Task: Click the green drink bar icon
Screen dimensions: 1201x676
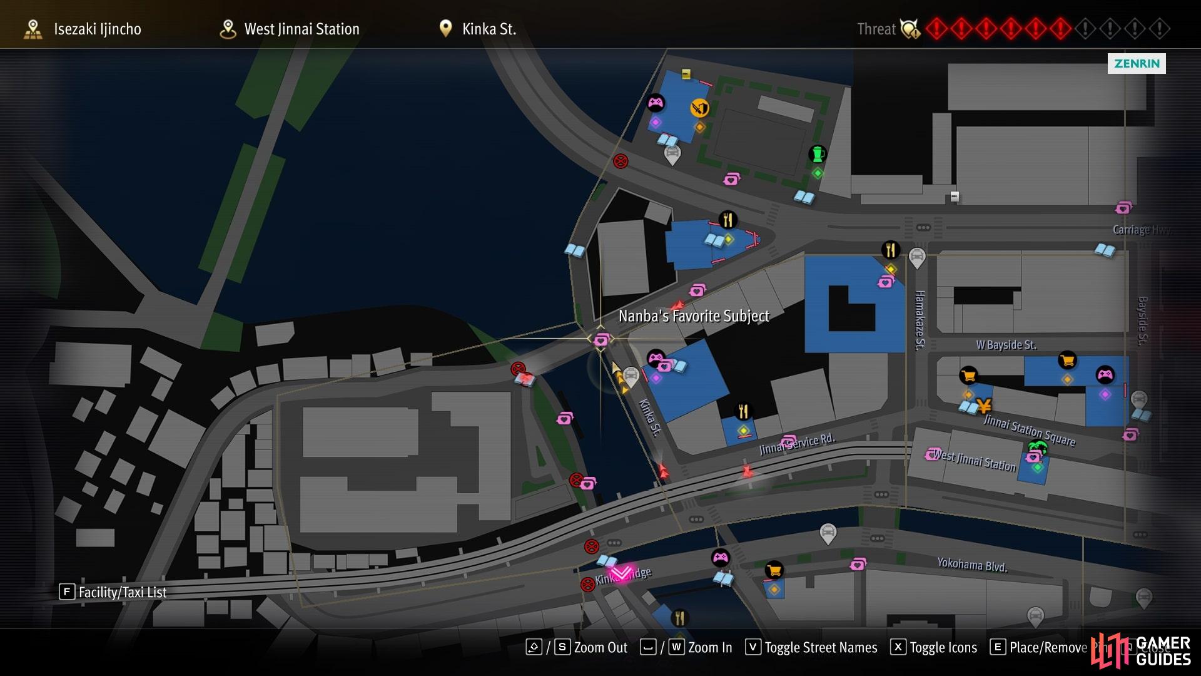Action: pyautogui.click(x=817, y=153)
